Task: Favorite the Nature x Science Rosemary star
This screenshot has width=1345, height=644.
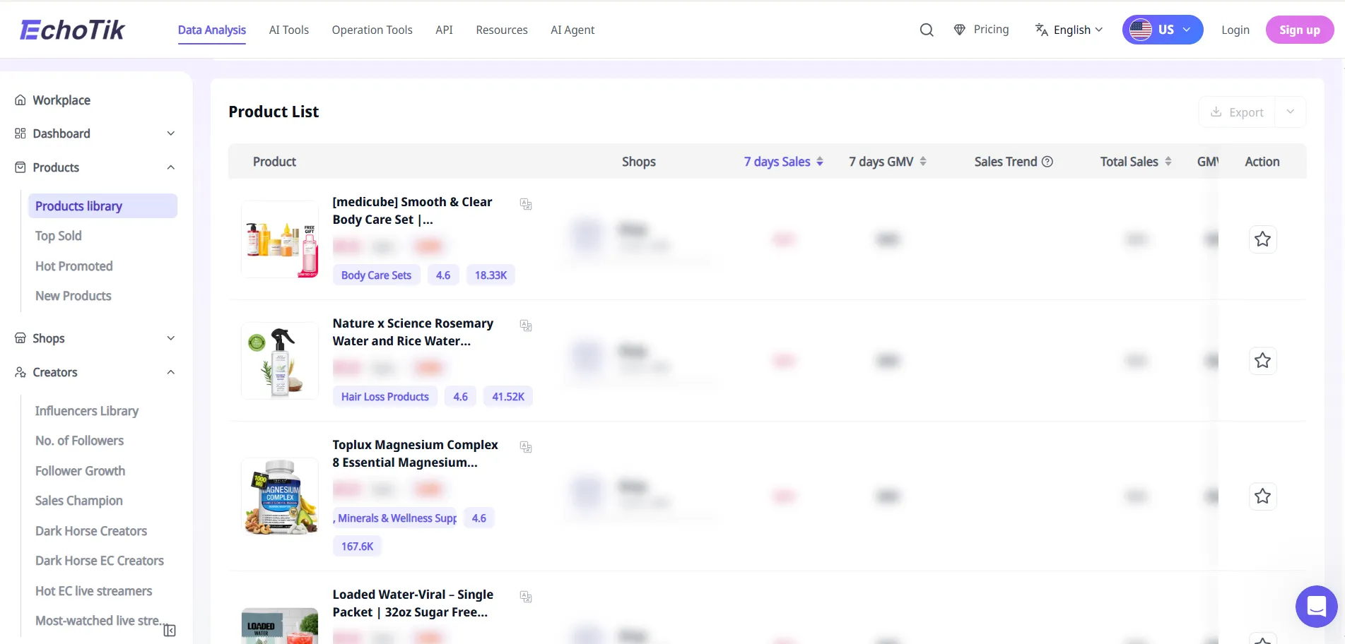Action: click(x=1262, y=361)
